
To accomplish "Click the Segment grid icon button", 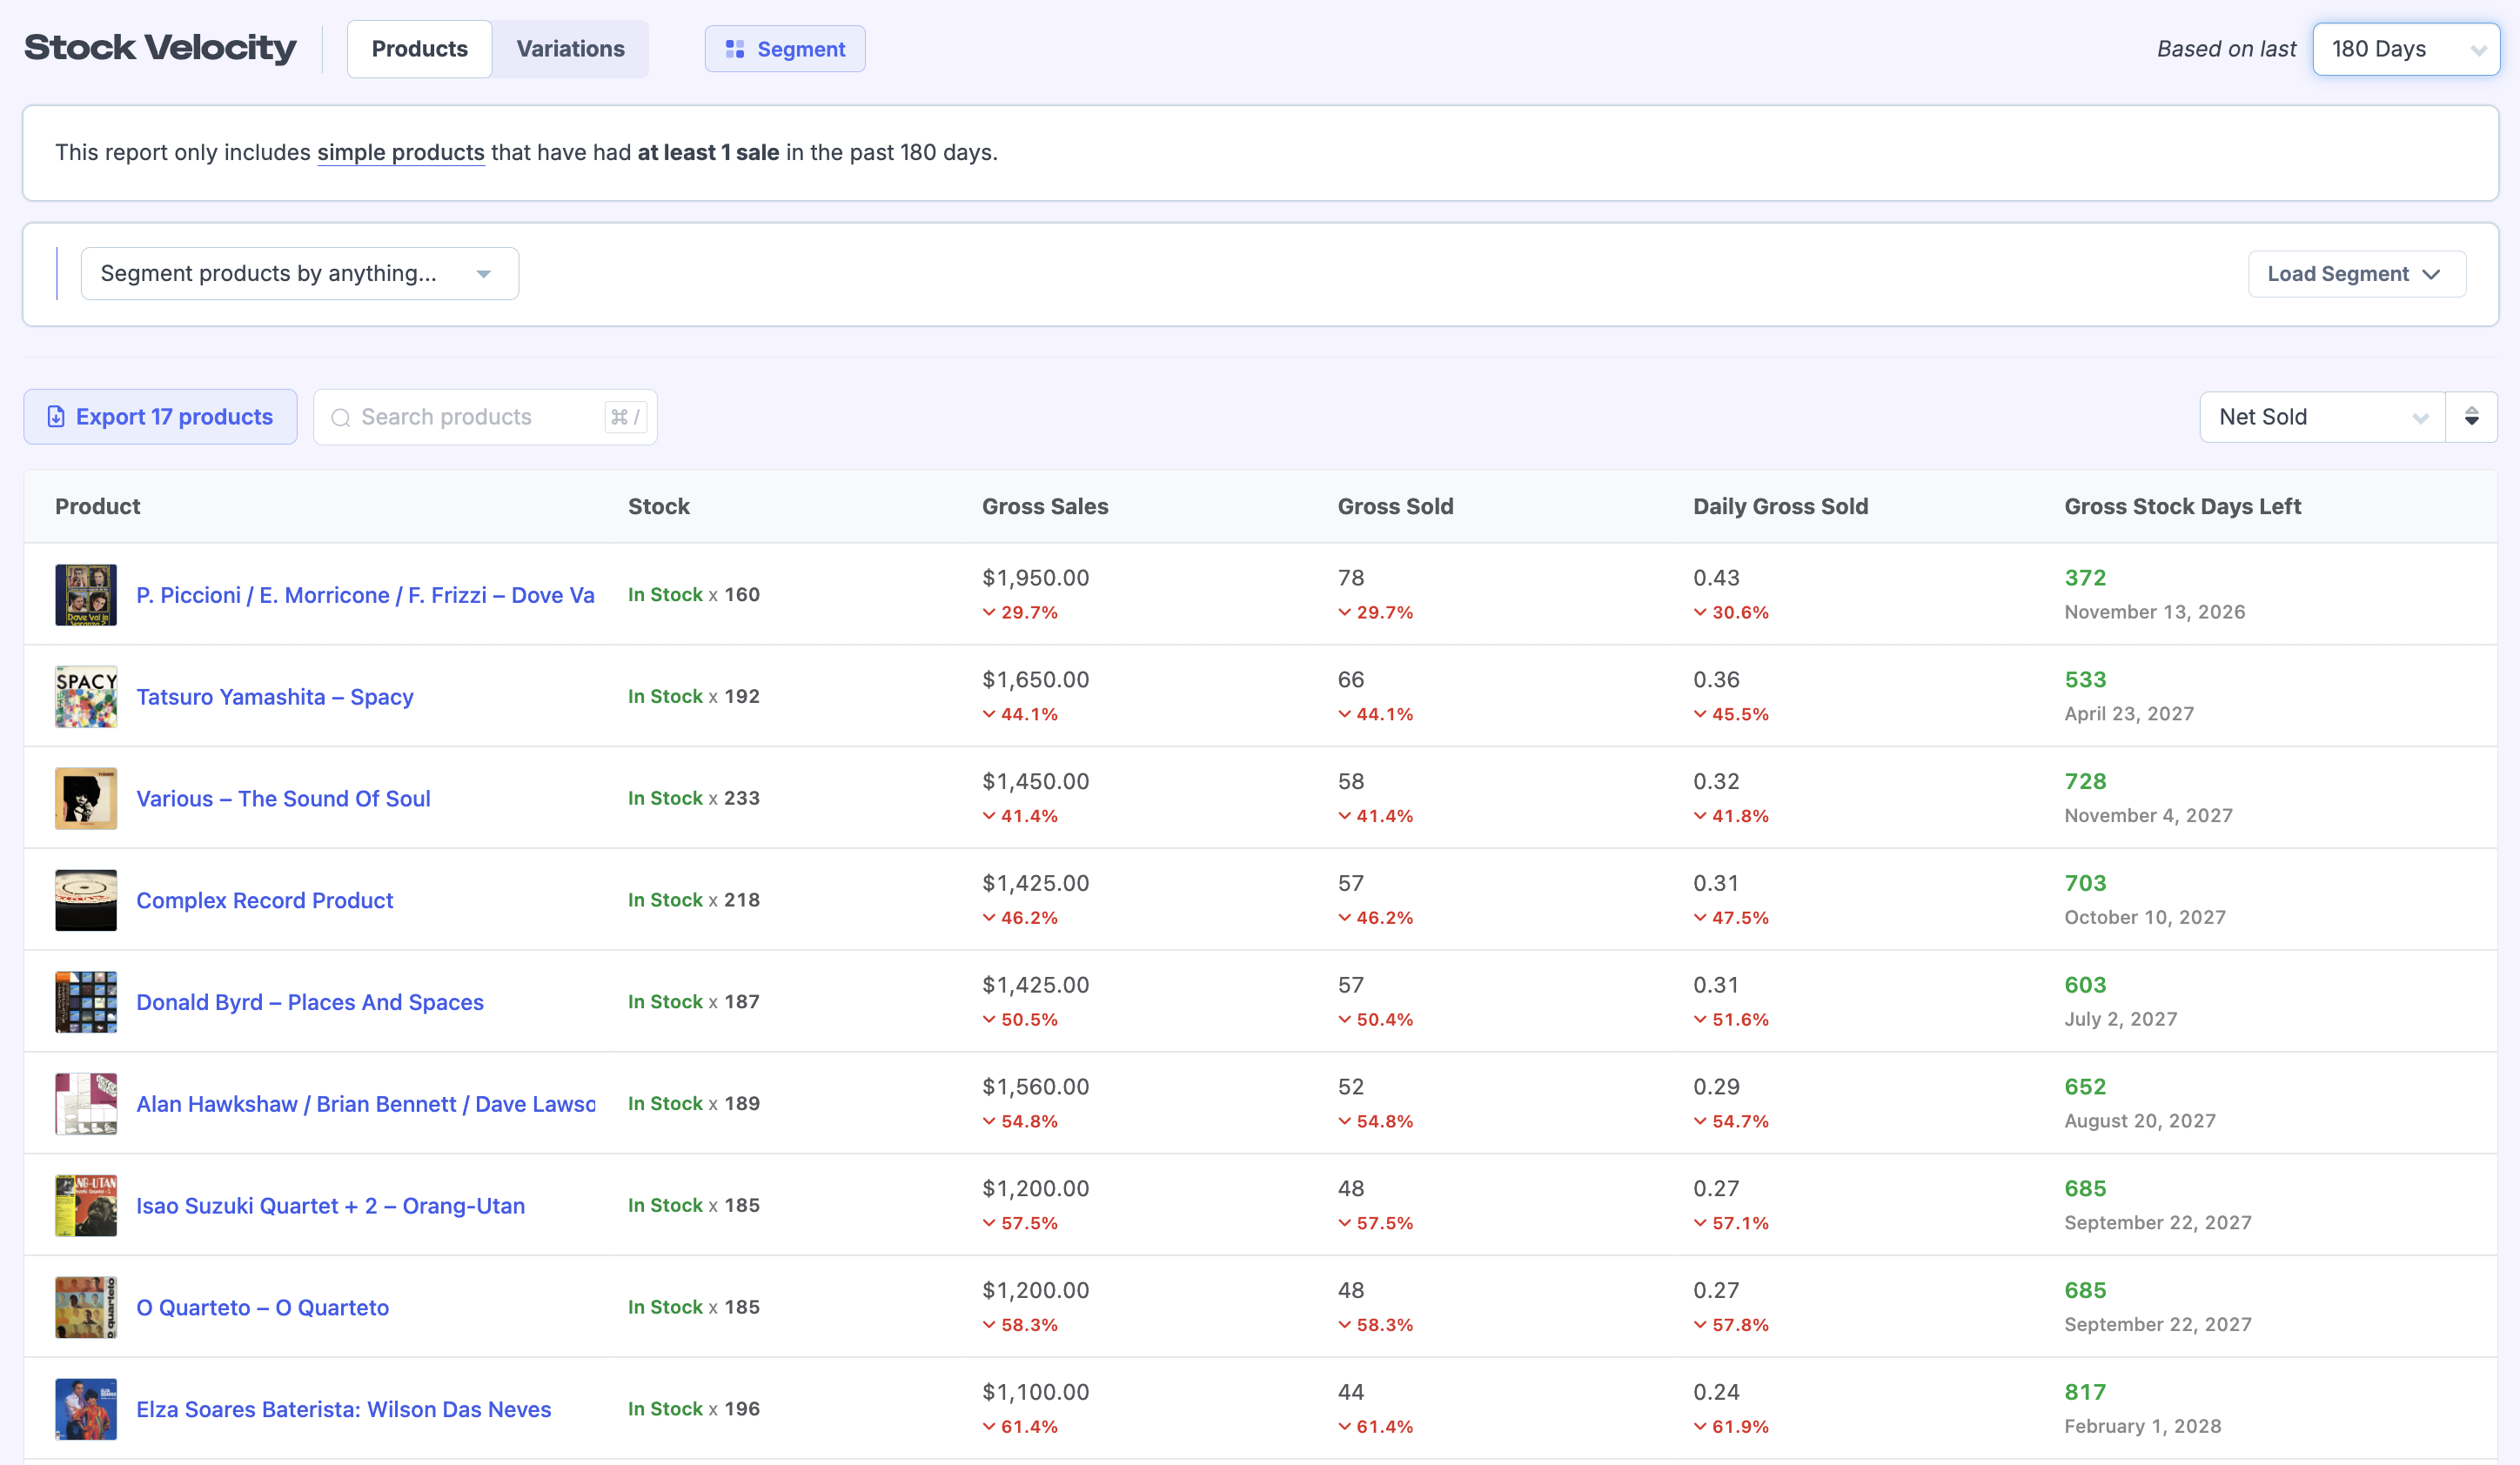I will (x=735, y=49).
